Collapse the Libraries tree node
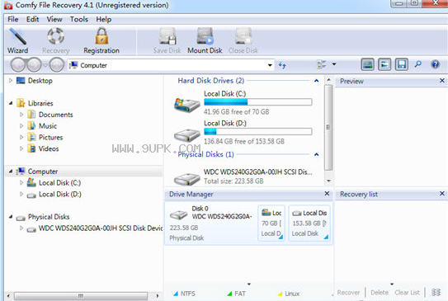This screenshot has width=448, height=301. coord(11,103)
